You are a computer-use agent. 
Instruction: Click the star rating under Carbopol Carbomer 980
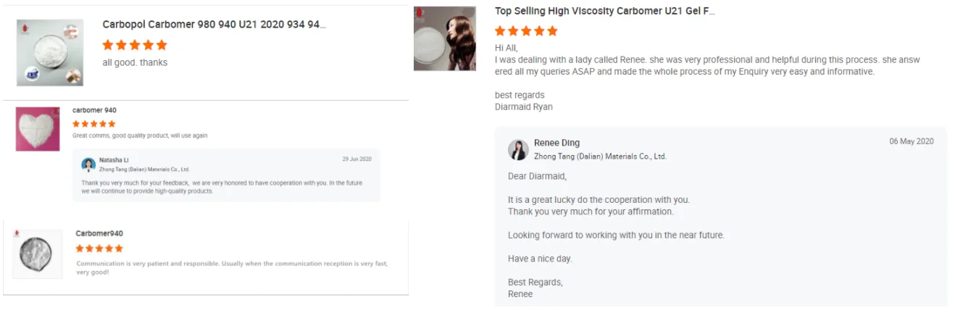(135, 45)
